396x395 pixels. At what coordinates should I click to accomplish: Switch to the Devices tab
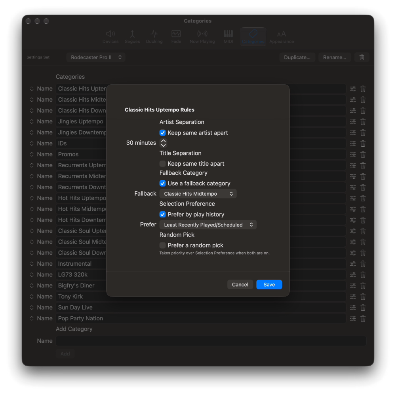click(x=110, y=37)
